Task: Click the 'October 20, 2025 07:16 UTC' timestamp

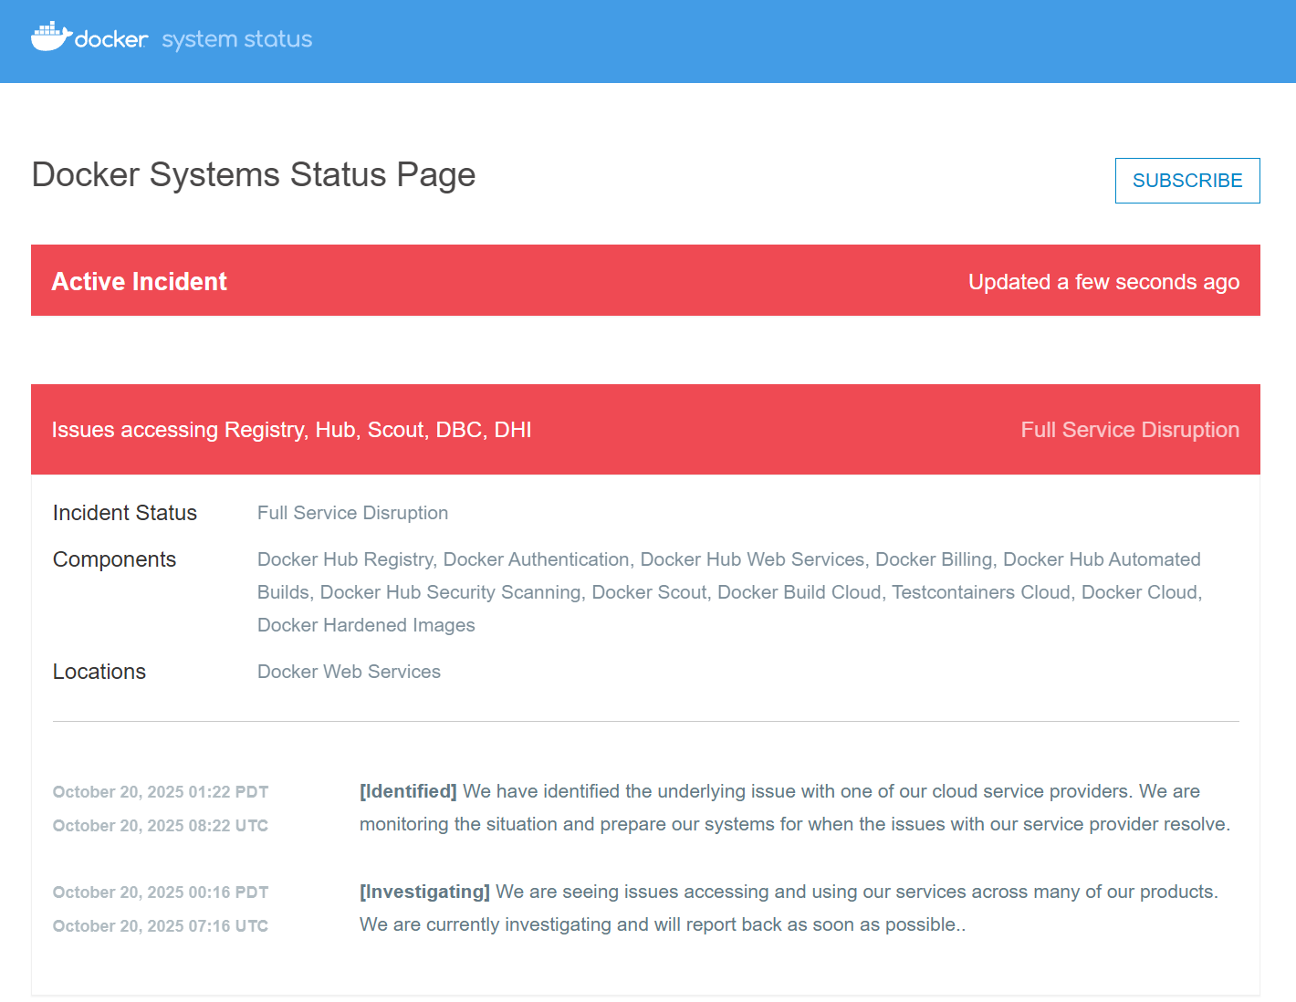Action: coord(161,926)
